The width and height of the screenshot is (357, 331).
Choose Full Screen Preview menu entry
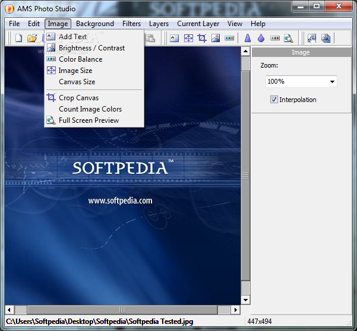click(x=94, y=120)
